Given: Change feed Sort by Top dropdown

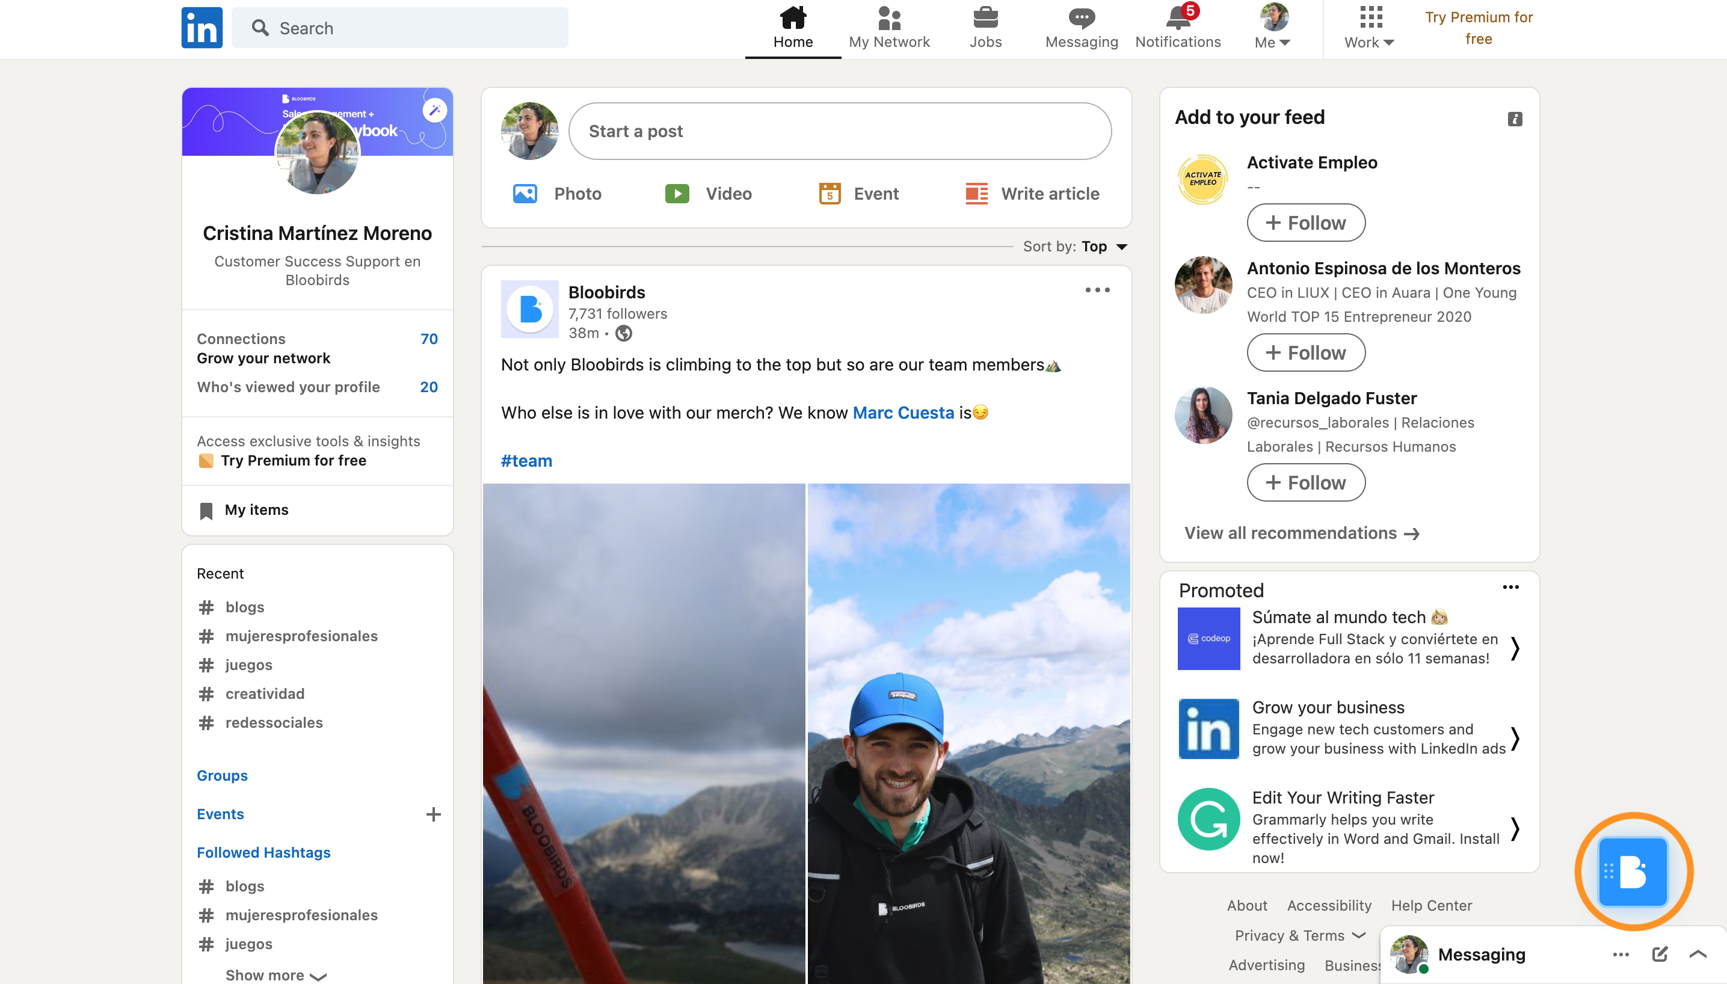Looking at the screenshot, I should point(1076,246).
